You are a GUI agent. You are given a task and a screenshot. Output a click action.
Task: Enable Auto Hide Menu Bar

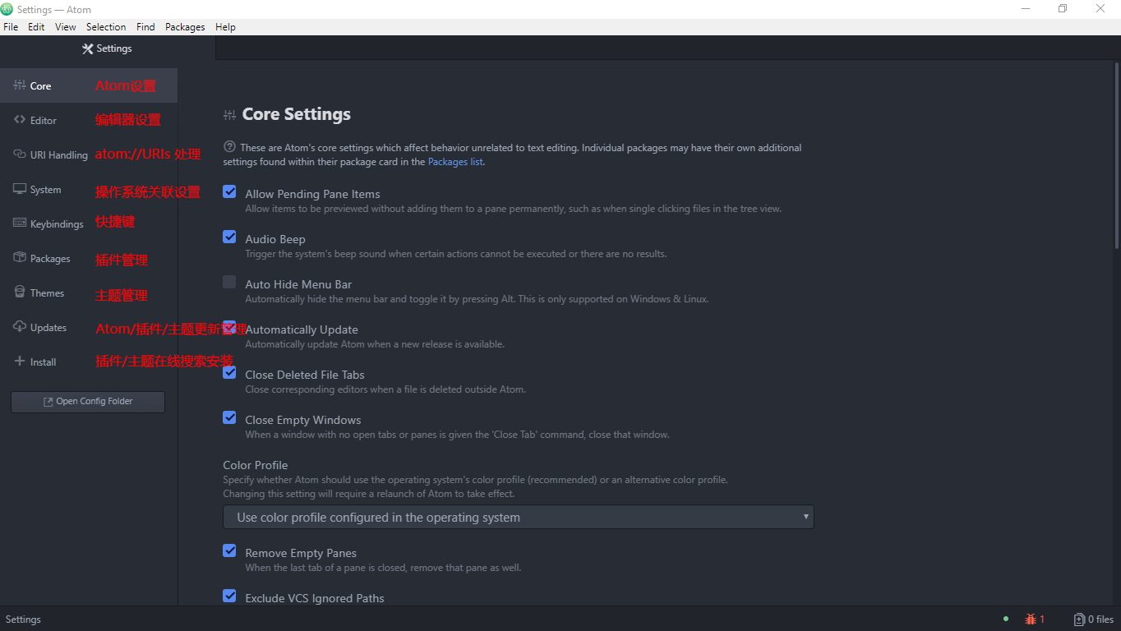pyautogui.click(x=229, y=282)
